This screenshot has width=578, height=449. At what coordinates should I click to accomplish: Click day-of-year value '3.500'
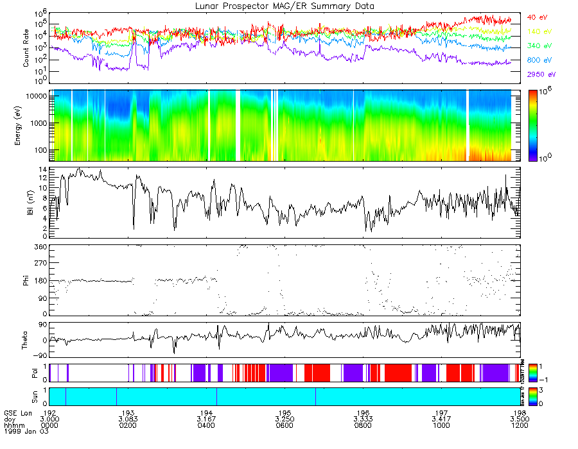click(520, 419)
